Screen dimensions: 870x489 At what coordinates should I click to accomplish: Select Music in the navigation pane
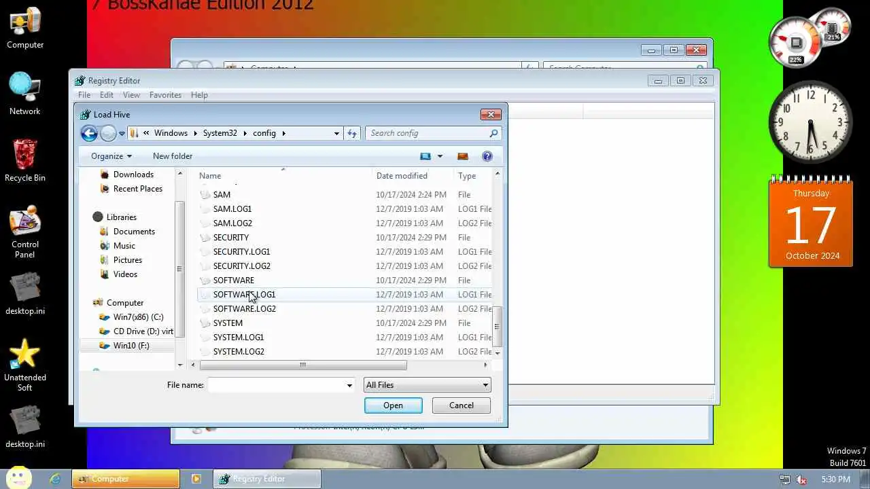(124, 246)
